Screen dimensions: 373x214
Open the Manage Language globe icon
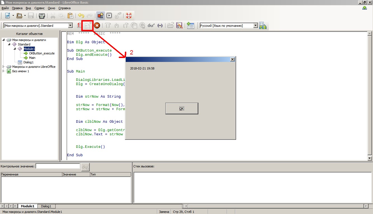263,26
